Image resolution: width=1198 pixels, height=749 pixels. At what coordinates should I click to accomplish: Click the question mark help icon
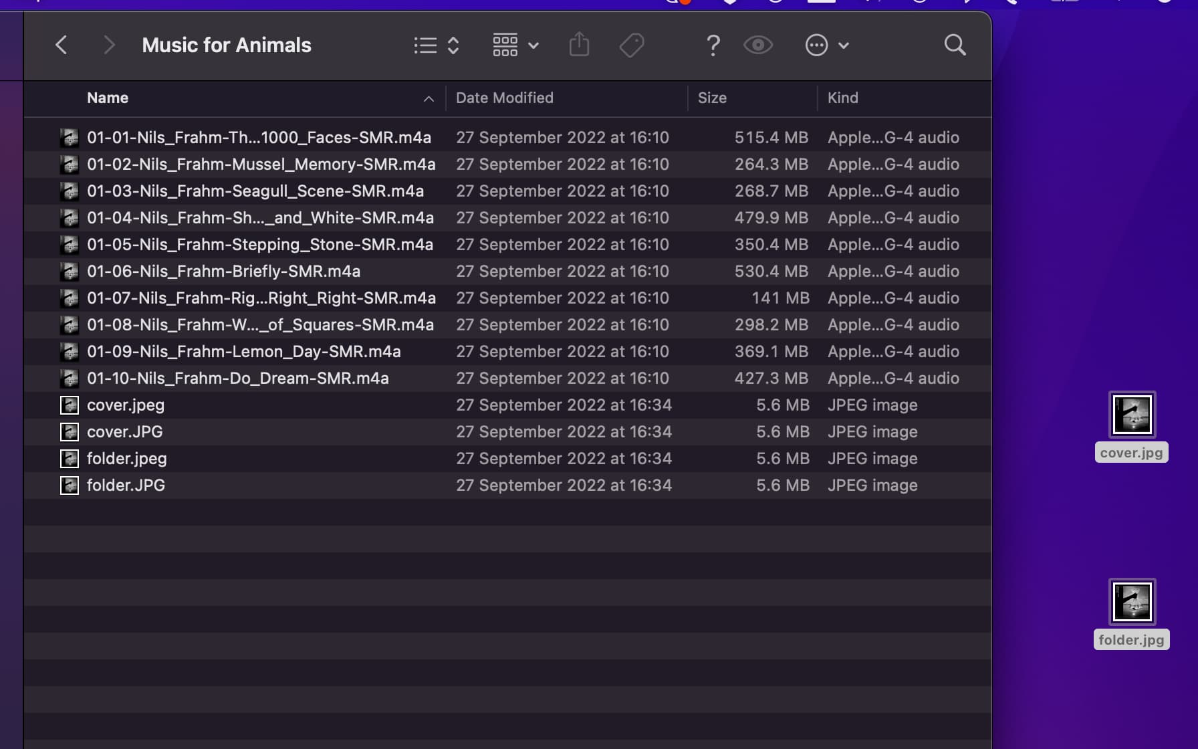pos(713,45)
